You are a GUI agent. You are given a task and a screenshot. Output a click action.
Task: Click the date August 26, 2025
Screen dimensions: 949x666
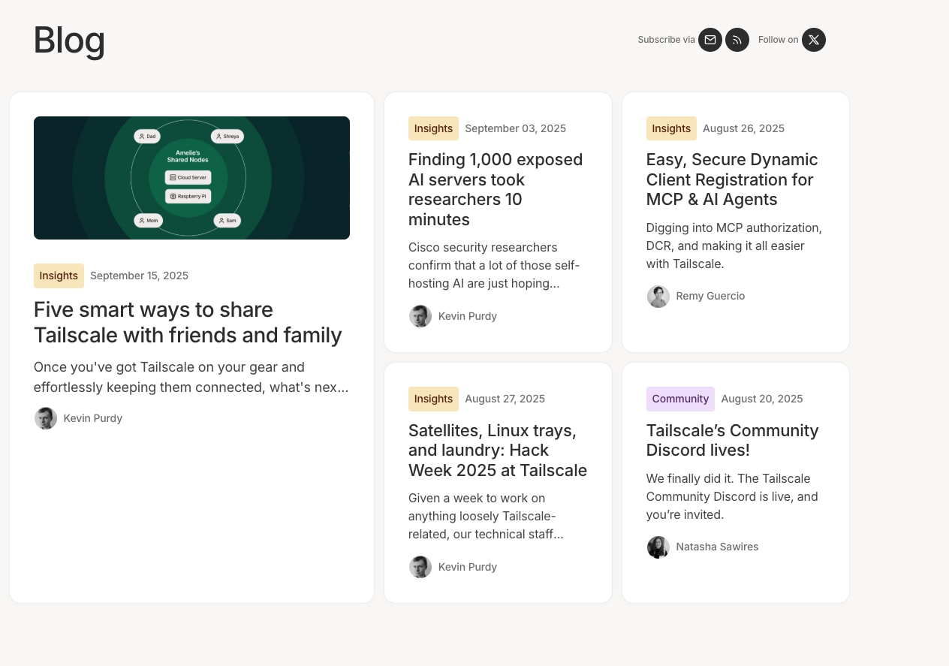[x=743, y=128]
